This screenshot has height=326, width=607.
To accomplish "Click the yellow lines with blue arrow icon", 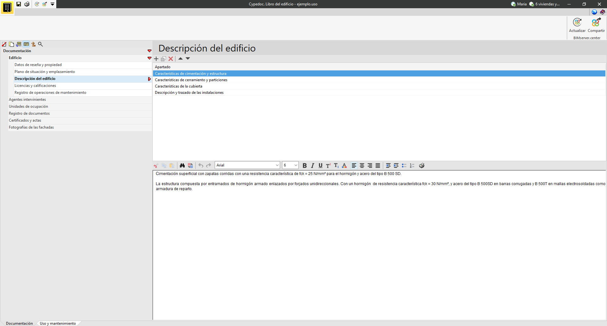I will coord(19,44).
